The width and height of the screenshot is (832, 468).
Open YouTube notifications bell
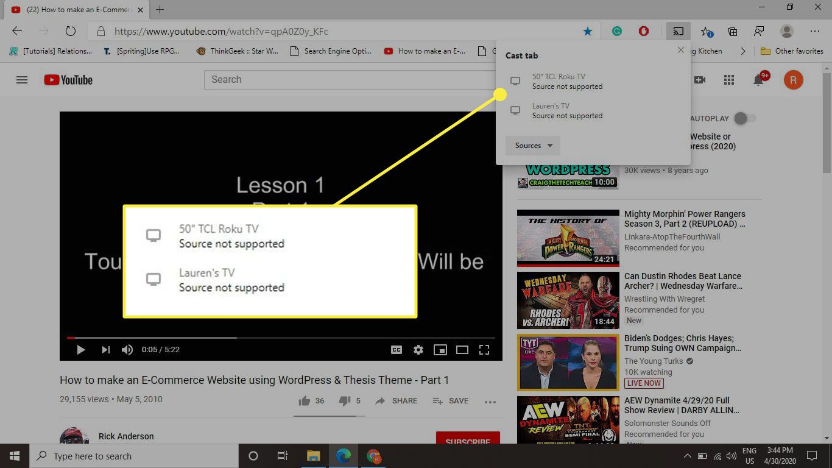point(759,80)
